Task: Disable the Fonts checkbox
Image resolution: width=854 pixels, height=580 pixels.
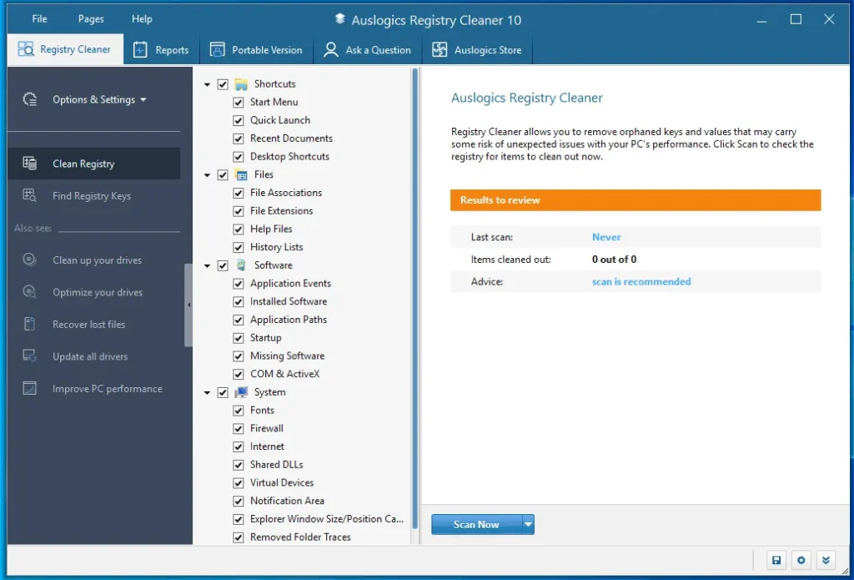Action: pos(239,410)
